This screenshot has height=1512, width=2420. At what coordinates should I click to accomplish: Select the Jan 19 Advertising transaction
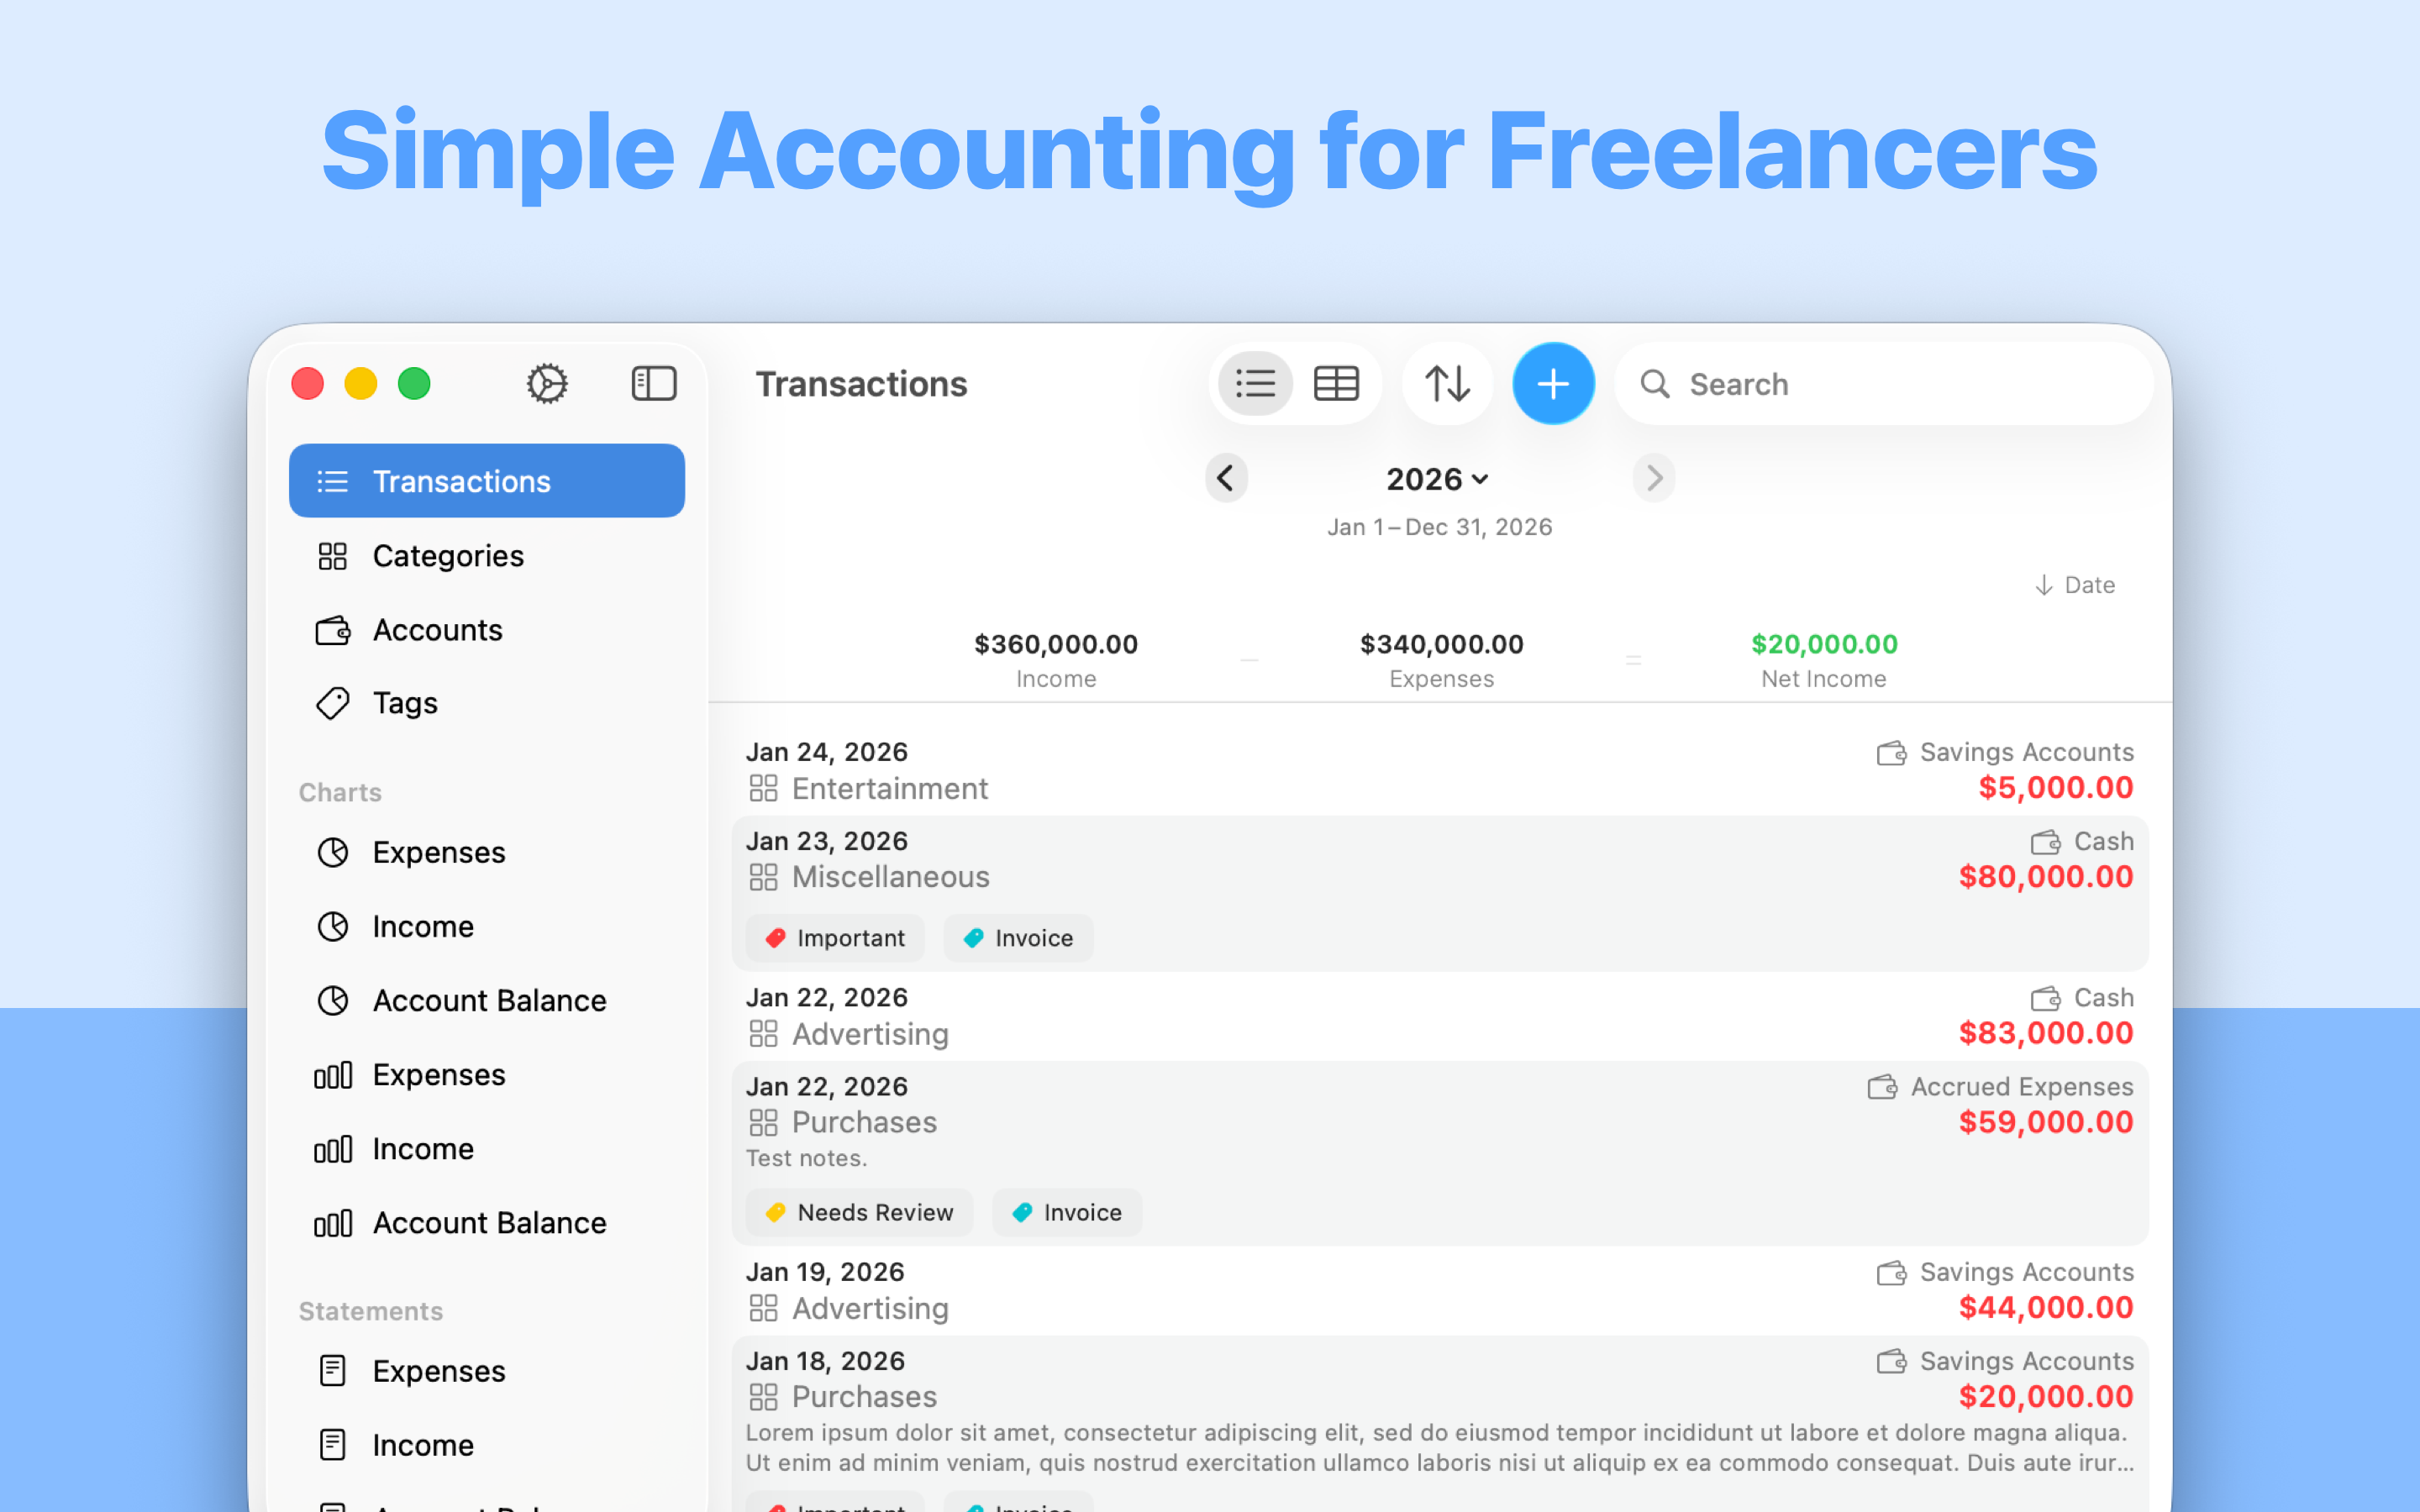[x=1440, y=1291]
